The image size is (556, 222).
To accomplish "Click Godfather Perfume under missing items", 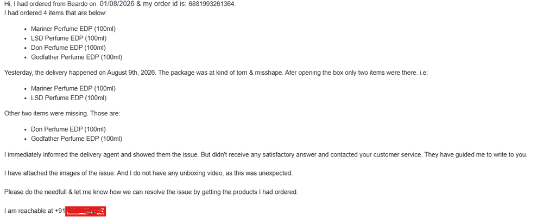I will click(77, 139).
